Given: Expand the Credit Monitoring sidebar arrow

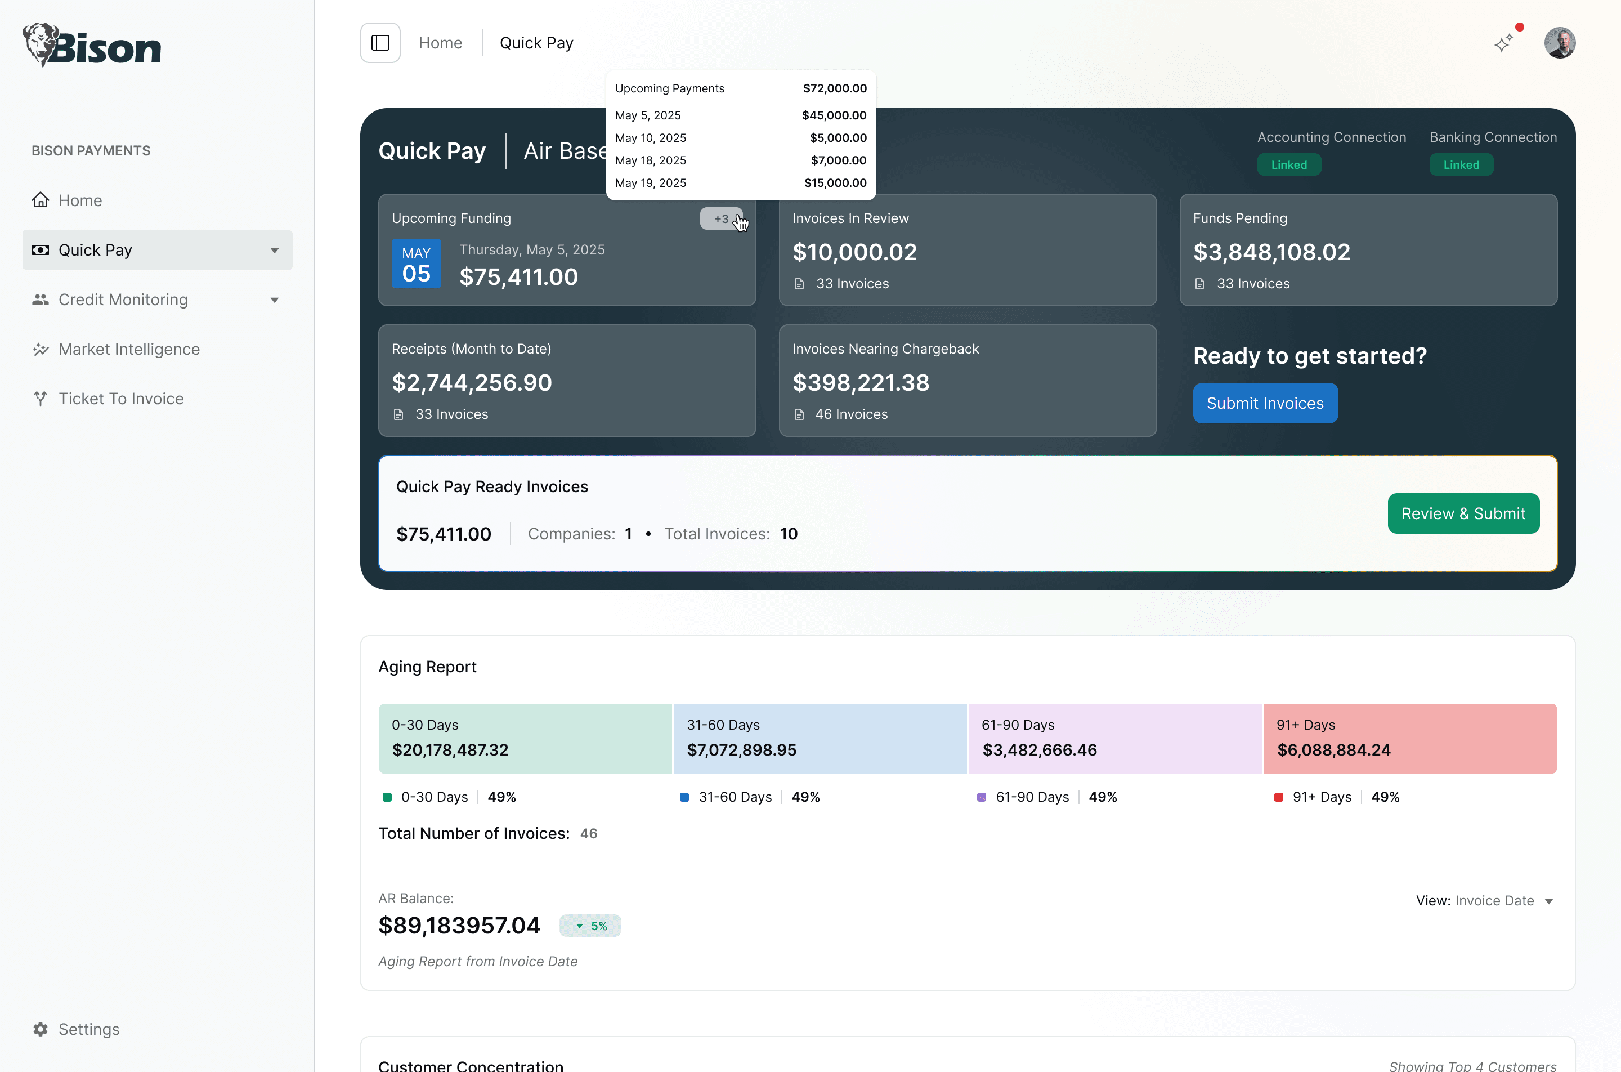Looking at the screenshot, I should click(275, 300).
